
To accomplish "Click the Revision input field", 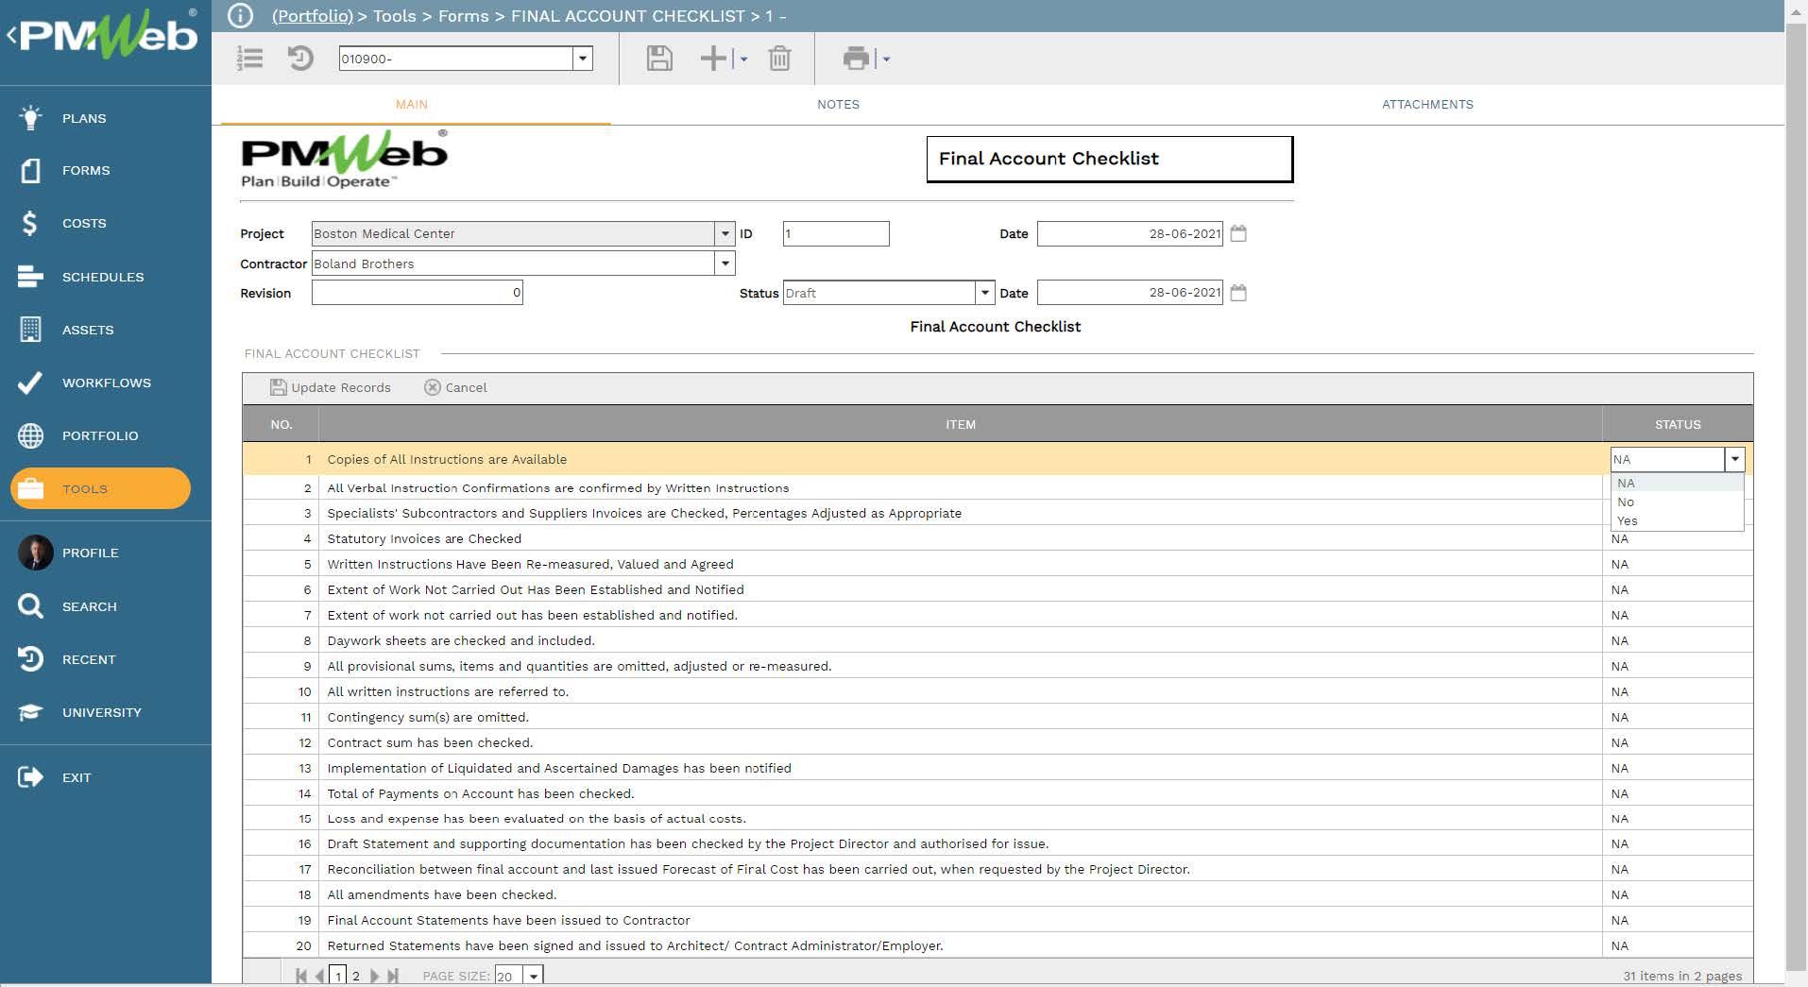I will click(417, 293).
